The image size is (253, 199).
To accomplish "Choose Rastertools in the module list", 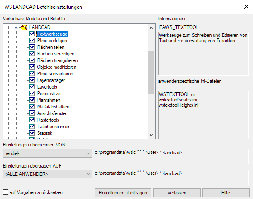I will pos(48,120).
